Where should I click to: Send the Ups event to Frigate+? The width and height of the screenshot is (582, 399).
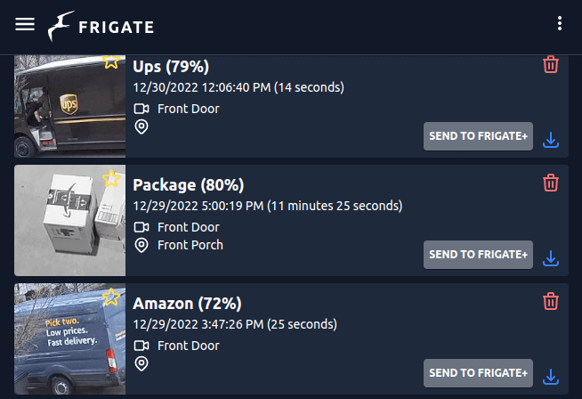[x=478, y=136]
